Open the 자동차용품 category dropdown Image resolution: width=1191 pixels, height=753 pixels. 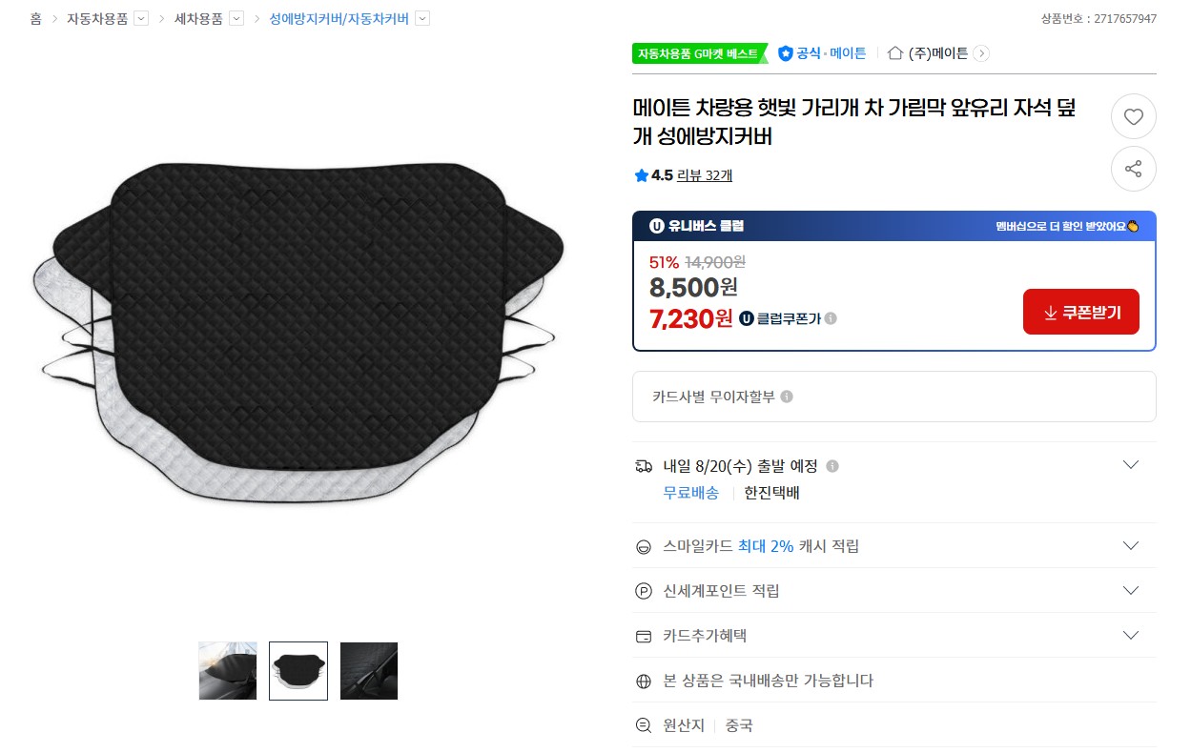click(x=141, y=18)
